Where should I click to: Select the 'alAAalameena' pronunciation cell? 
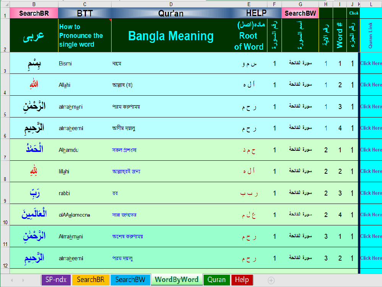tap(85, 215)
